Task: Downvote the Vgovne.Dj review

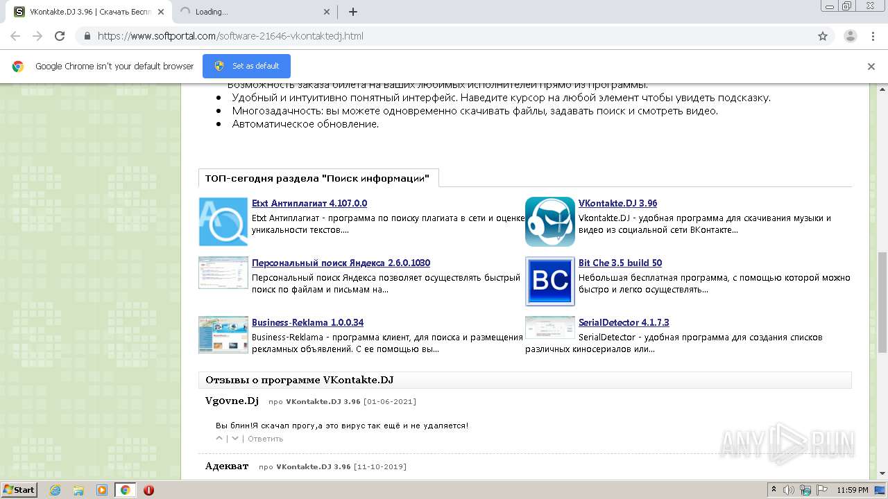Action: pyautogui.click(x=235, y=439)
